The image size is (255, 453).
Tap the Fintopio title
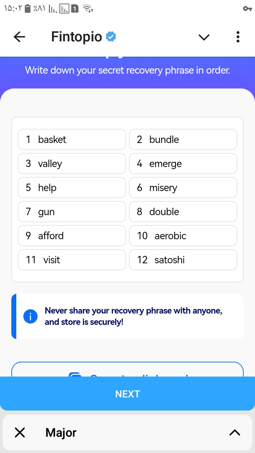[x=76, y=37]
